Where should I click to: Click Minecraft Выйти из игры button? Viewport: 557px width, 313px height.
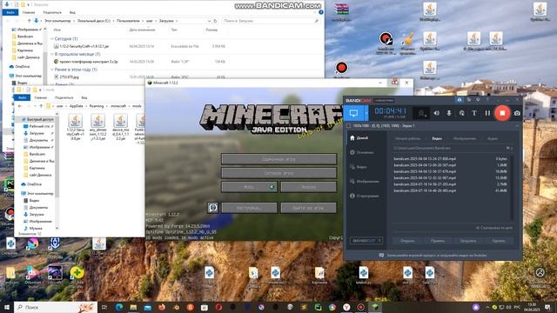click(x=308, y=208)
